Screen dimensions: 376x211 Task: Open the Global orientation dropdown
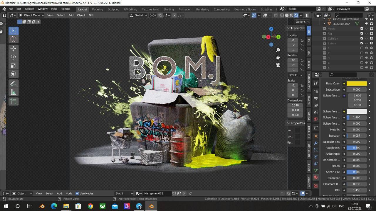click(x=138, y=15)
